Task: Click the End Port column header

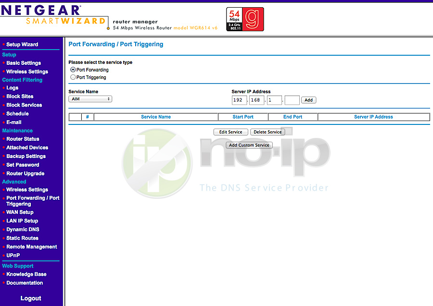Action: click(x=293, y=117)
